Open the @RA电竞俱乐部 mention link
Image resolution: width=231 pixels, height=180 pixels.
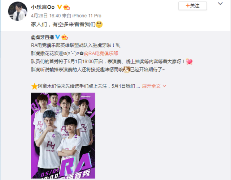click(x=101, y=53)
